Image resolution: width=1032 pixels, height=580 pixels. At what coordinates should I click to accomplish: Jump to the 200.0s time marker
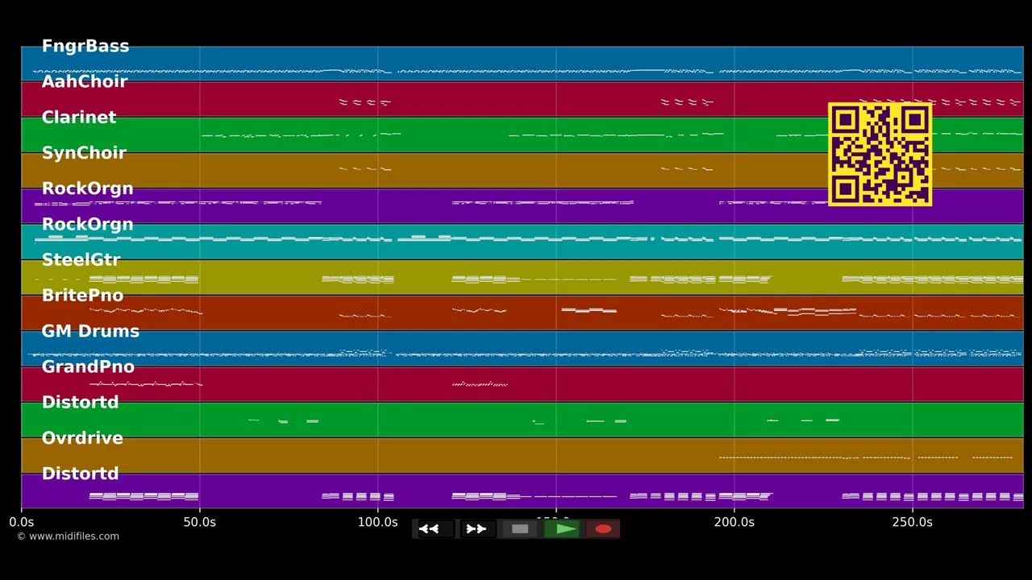coord(734,522)
